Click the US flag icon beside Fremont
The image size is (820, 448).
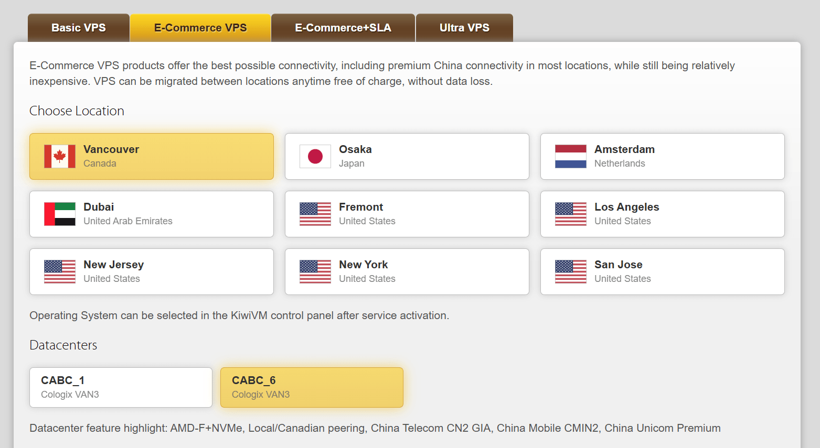point(315,214)
